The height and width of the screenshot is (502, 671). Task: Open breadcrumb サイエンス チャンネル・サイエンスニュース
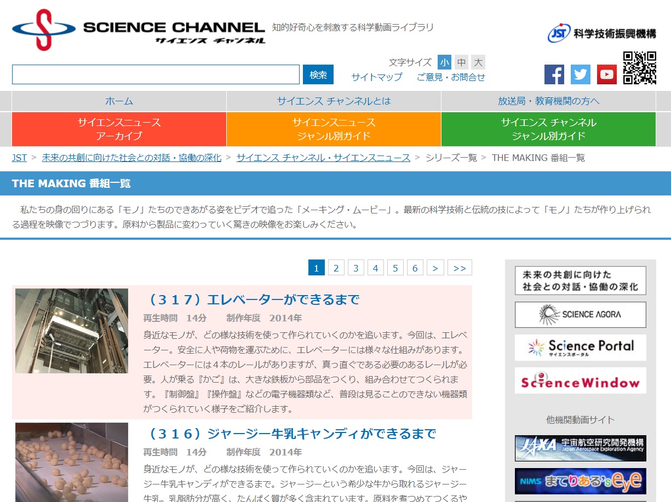[323, 158]
